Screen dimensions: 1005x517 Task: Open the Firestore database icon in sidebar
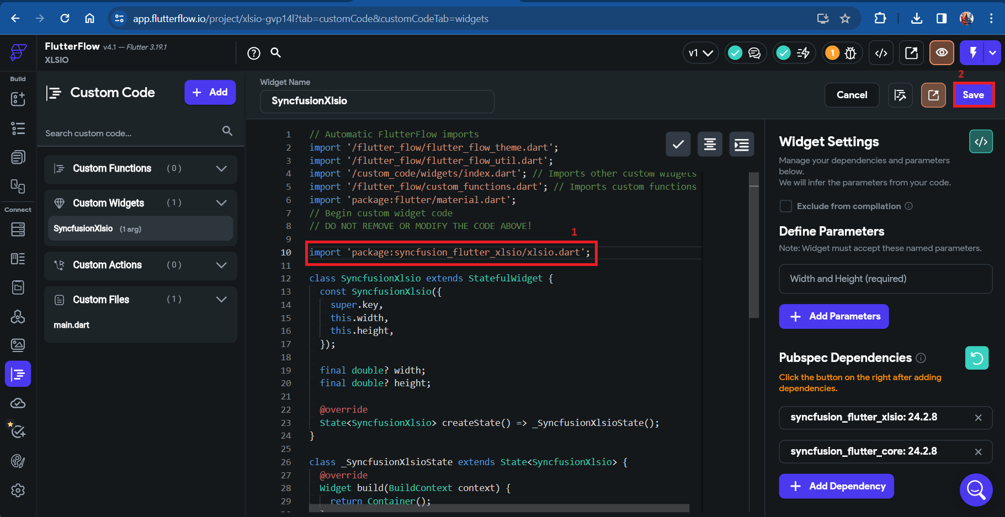pyautogui.click(x=18, y=229)
